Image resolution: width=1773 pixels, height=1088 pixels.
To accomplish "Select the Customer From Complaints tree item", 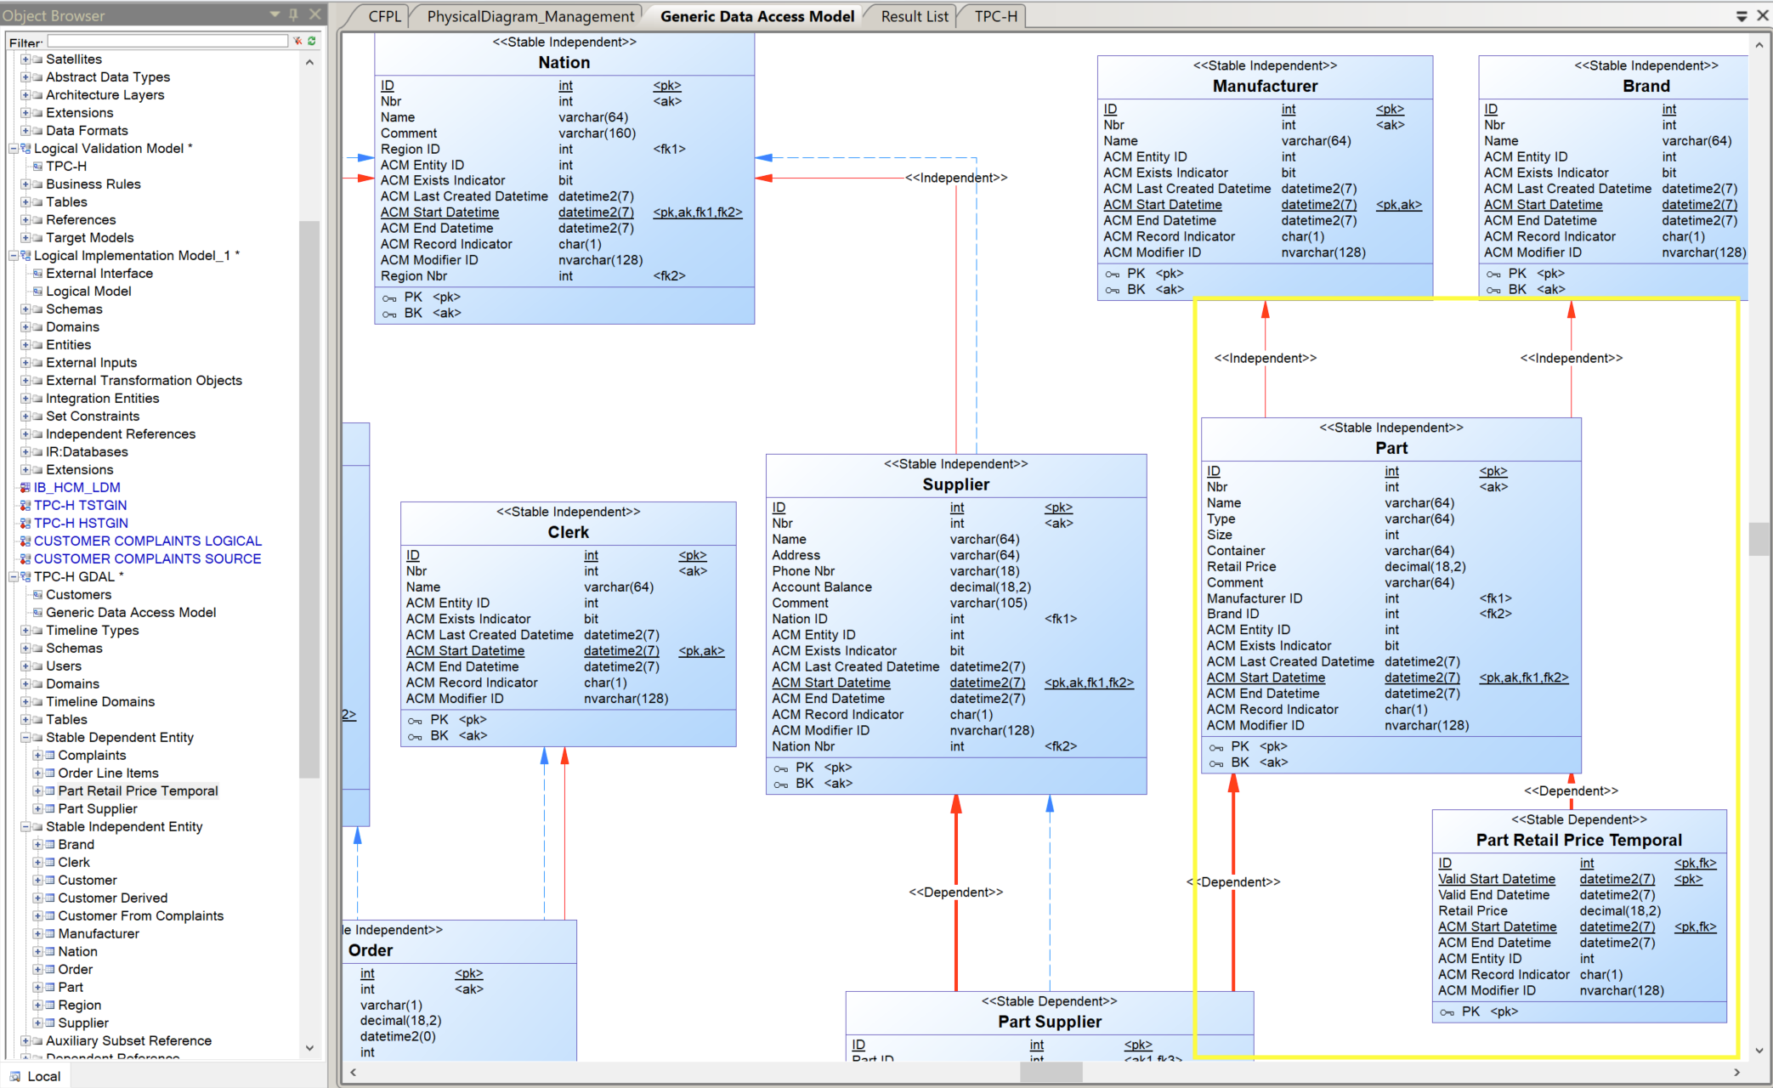I will pyautogui.click(x=141, y=916).
